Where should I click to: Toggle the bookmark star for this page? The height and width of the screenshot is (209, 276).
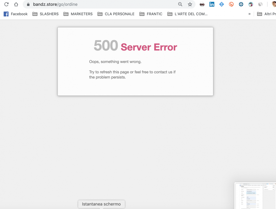click(190, 4)
